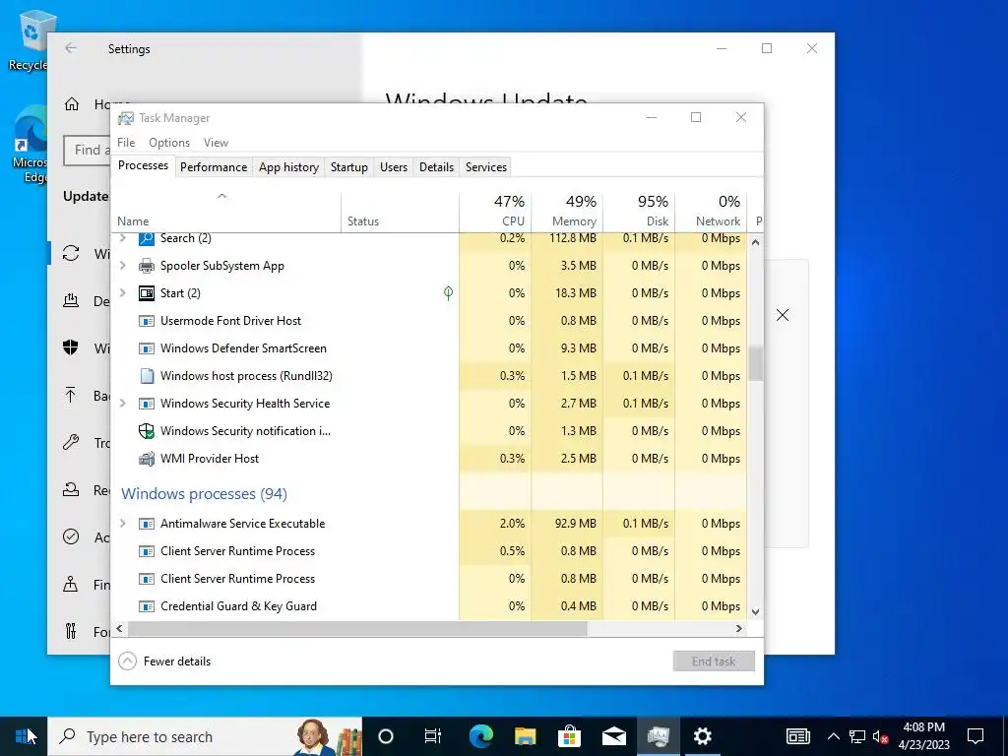1008x756 pixels.
Task: Click the Antimalware Service Executable icon
Action: coord(147,524)
